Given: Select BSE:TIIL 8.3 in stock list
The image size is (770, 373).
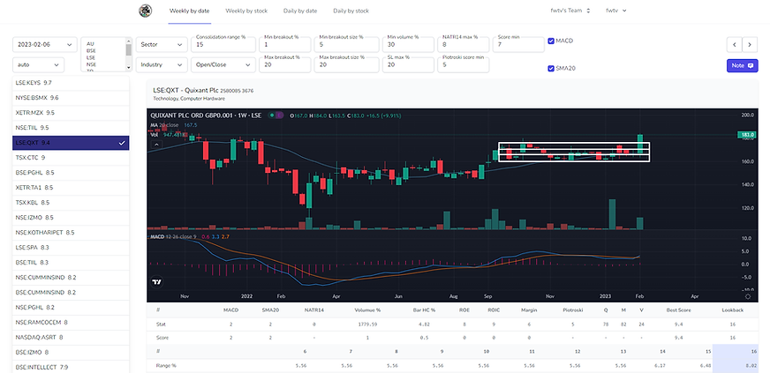Looking at the screenshot, I should pos(71,262).
